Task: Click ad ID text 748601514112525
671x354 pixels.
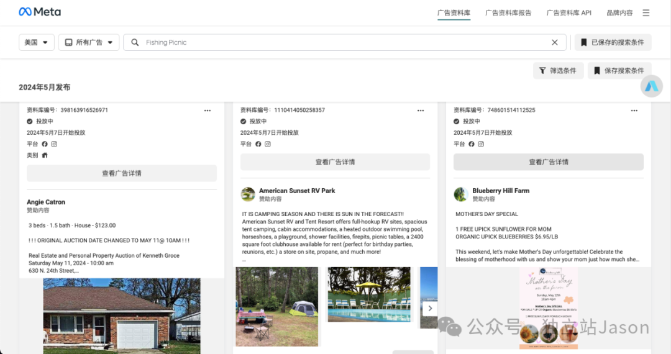Action: tap(511, 110)
